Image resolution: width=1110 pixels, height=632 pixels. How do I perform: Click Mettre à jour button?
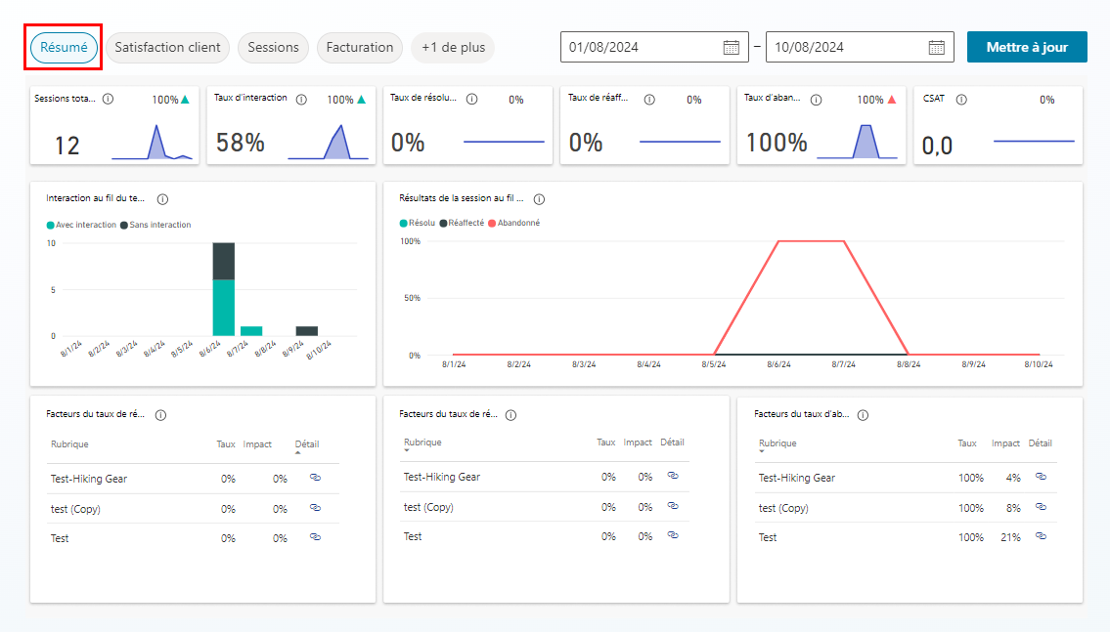[x=1027, y=47]
